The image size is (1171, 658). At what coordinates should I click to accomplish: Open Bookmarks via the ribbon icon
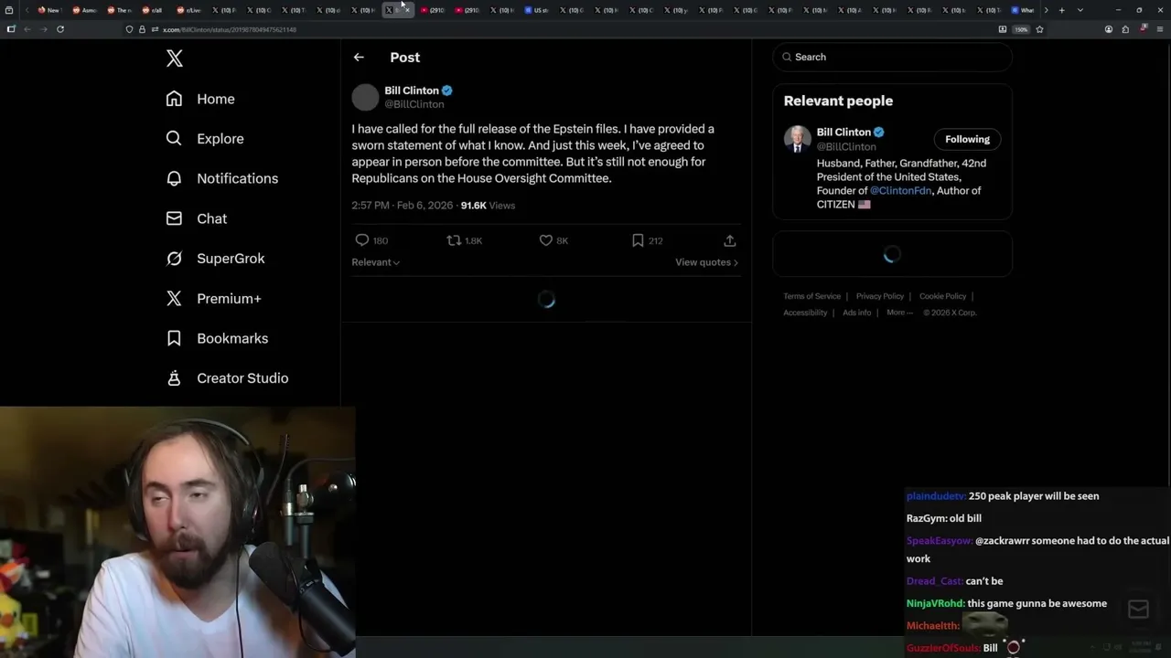pos(174,338)
